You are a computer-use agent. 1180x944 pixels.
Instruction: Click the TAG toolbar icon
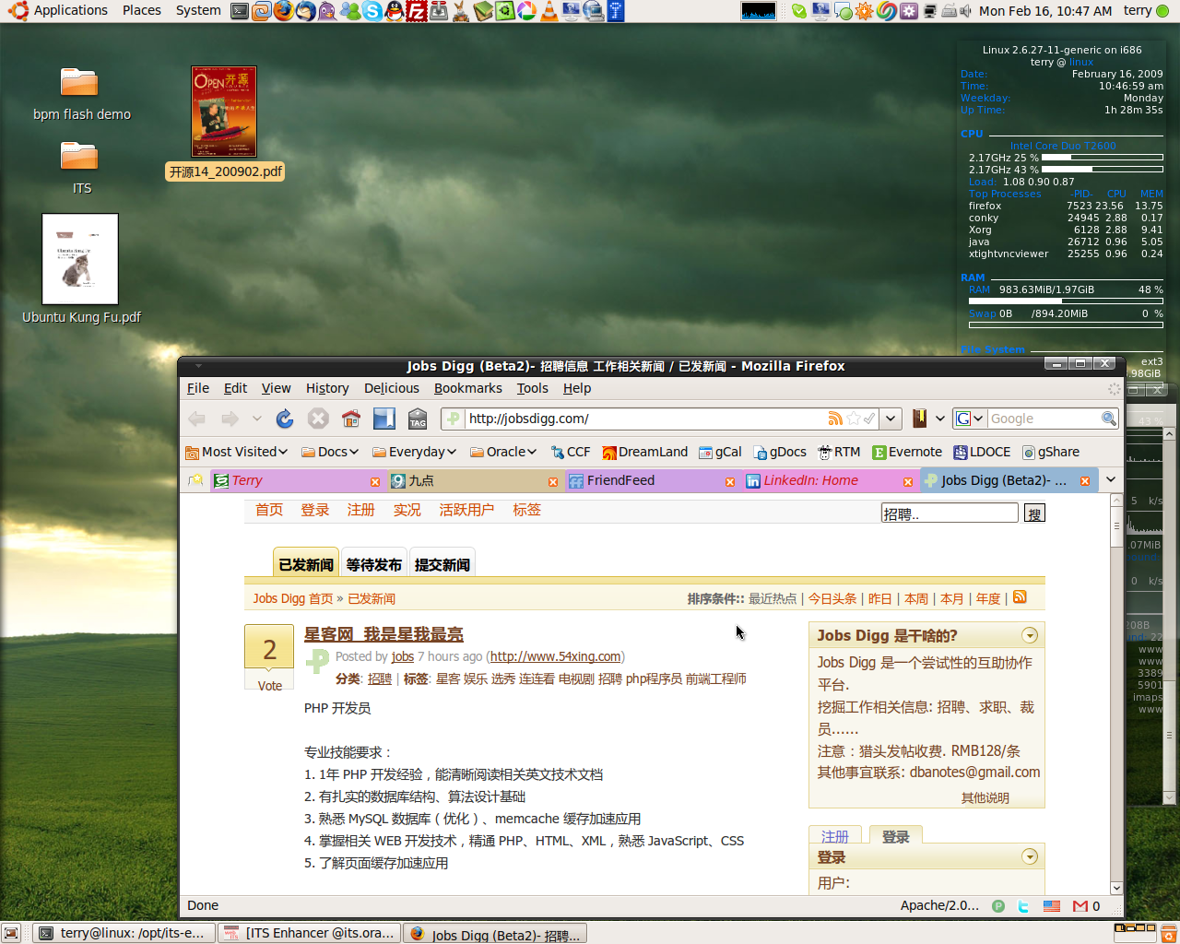click(418, 419)
